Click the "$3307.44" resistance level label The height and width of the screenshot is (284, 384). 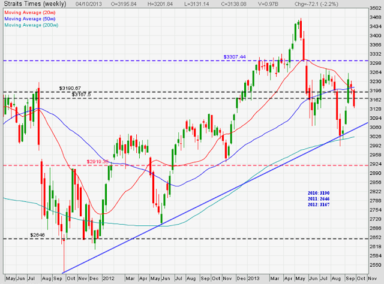(235, 57)
